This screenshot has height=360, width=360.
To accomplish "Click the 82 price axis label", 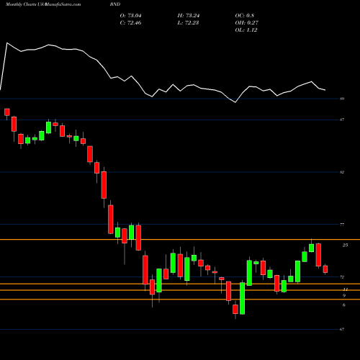I will [342, 172].
